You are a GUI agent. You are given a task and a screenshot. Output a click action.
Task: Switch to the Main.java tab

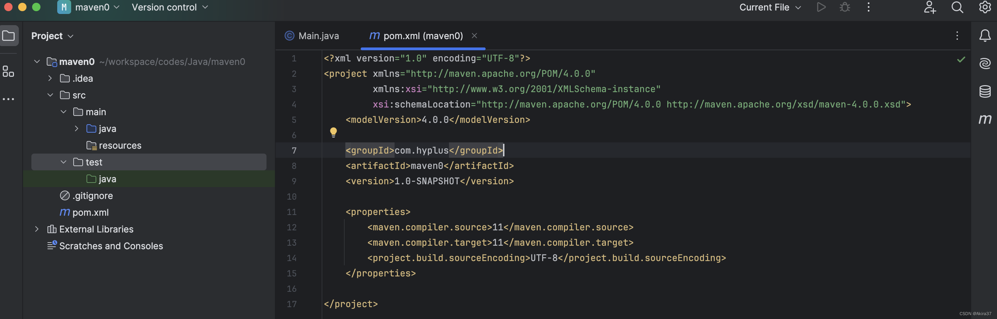click(312, 36)
